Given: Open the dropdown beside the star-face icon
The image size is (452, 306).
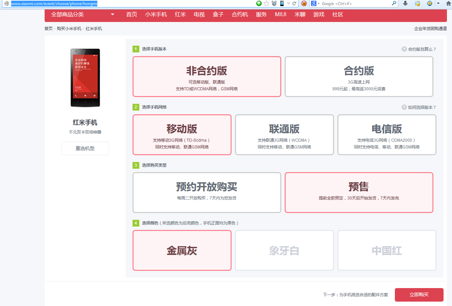Looking at the screenshot, I should 438,3.
